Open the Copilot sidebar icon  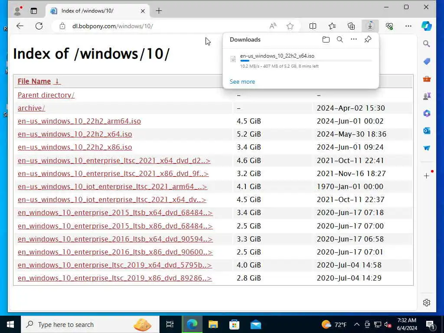pos(427,26)
